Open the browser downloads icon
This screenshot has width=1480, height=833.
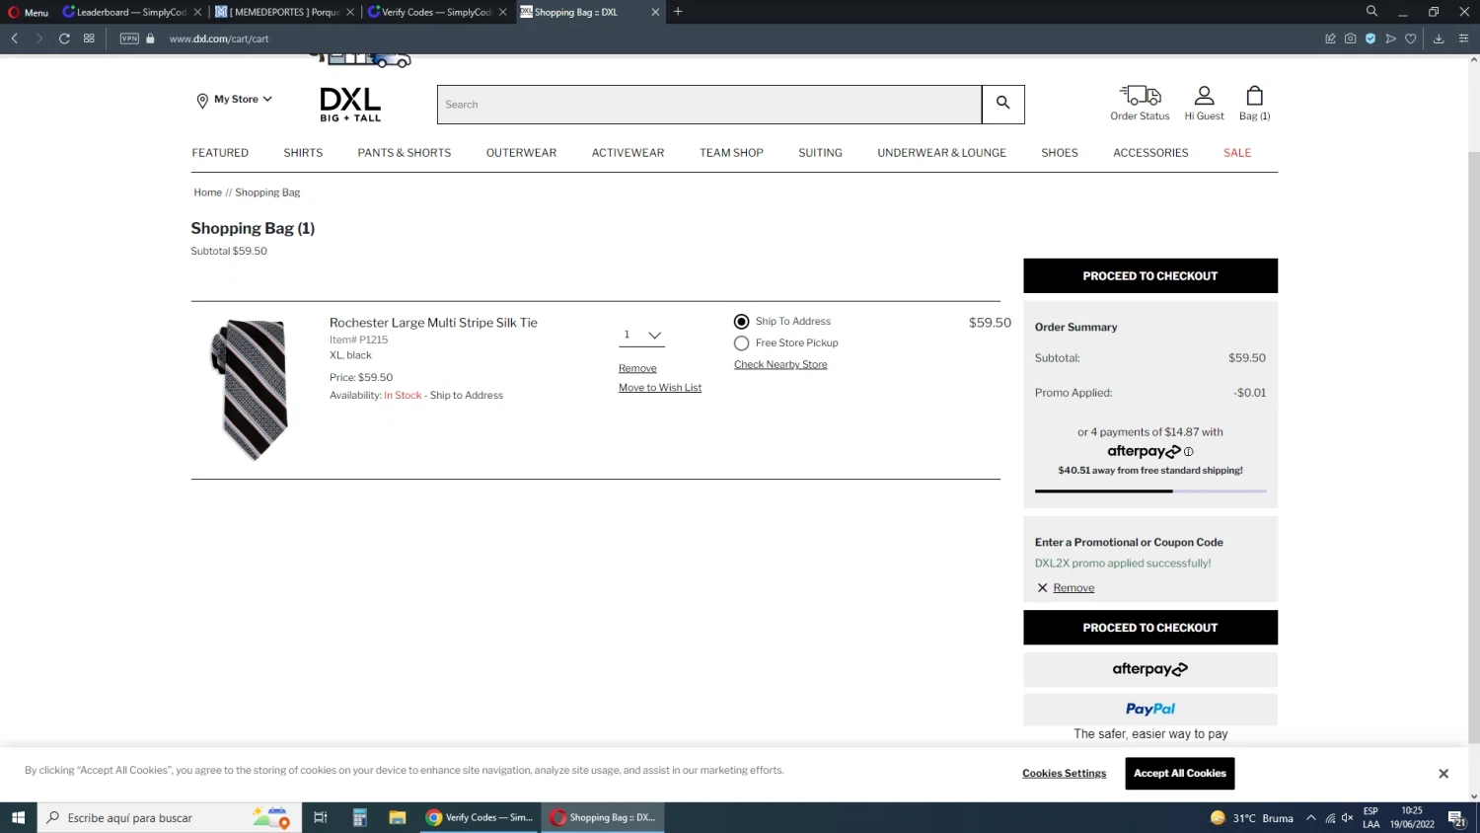tap(1439, 38)
